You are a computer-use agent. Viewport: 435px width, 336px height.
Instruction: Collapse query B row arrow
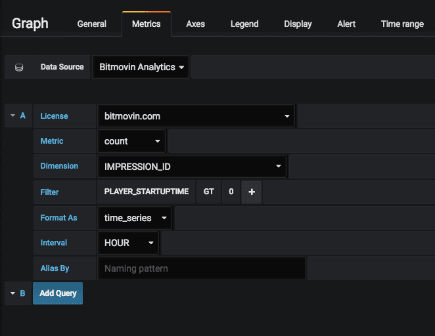point(12,293)
